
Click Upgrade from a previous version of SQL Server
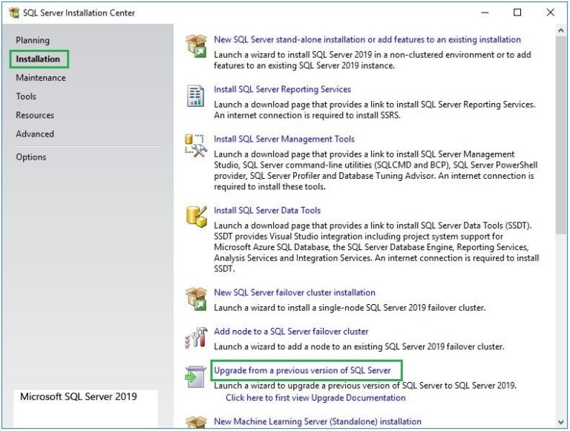click(x=302, y=370)
